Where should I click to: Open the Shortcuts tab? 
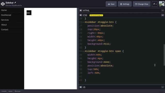18,91
